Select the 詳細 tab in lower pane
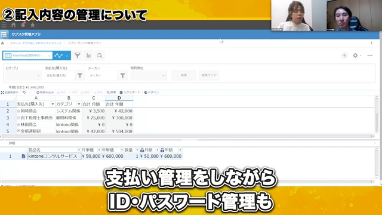Image resolution: width=382 pixels, height=215 pixels. click(12, 143)
